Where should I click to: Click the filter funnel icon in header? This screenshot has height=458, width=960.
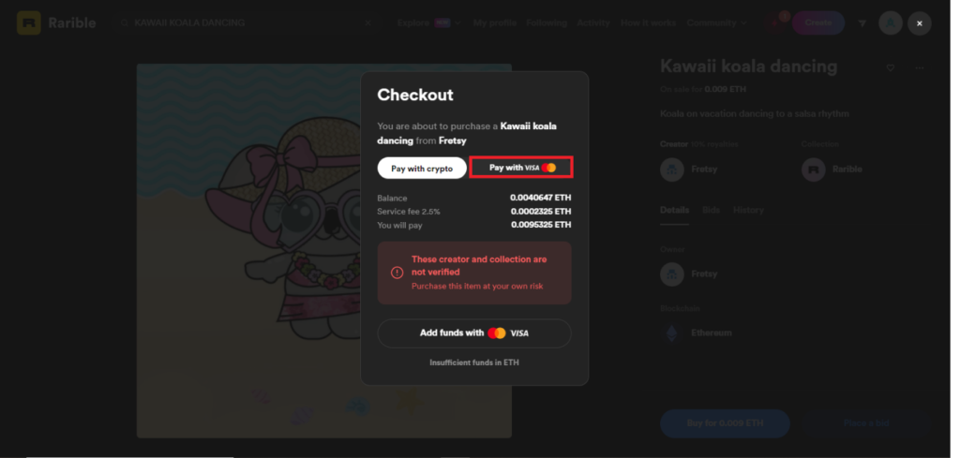coord(862,23)
